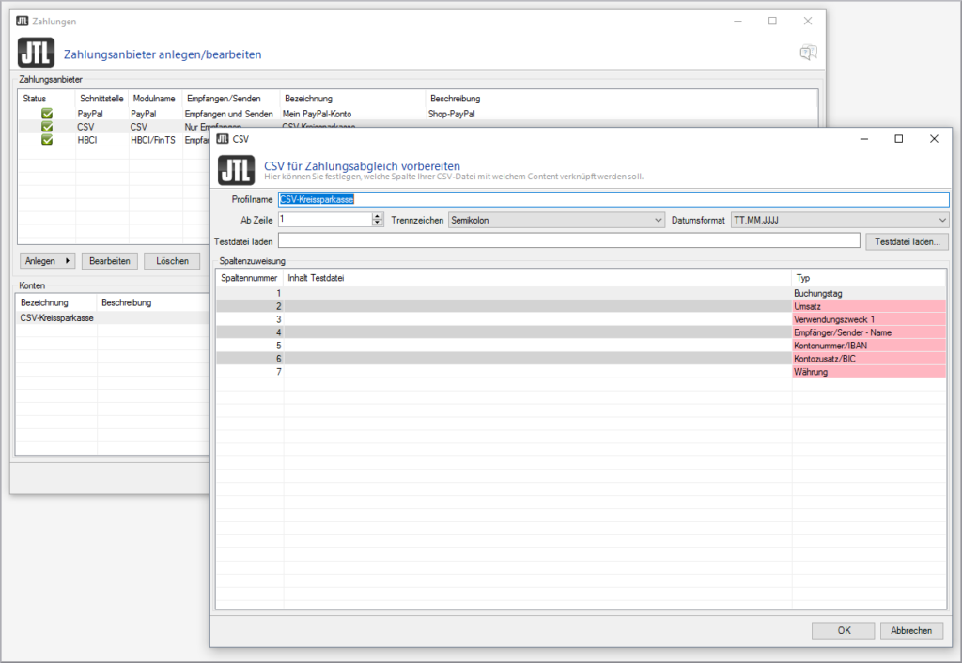
Task: Click the Bearbeiten button
Action: pos(111,261)
